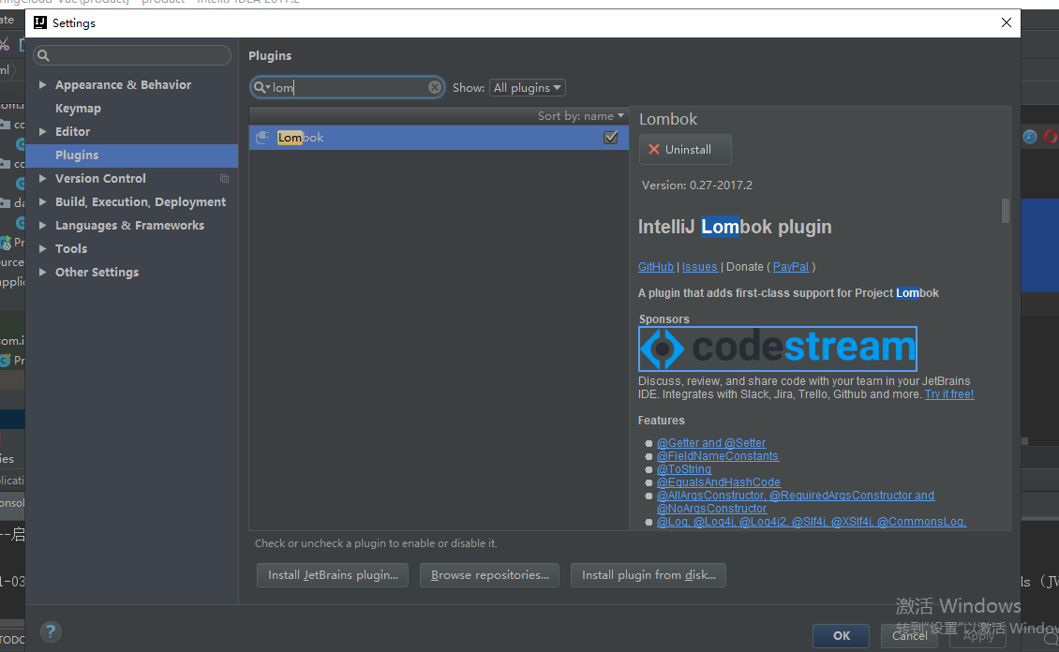Click the settings search input field
1059x652 pixels.
tap(132, 55)
